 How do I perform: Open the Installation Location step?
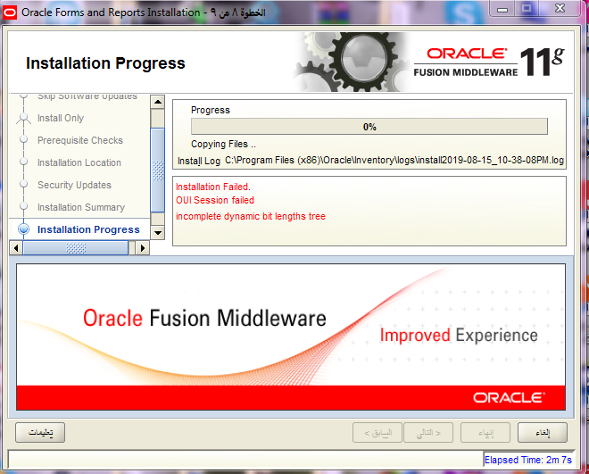click(79, 162)
